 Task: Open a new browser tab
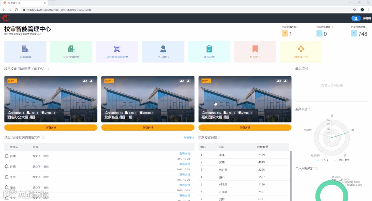[x=52, y=3]
